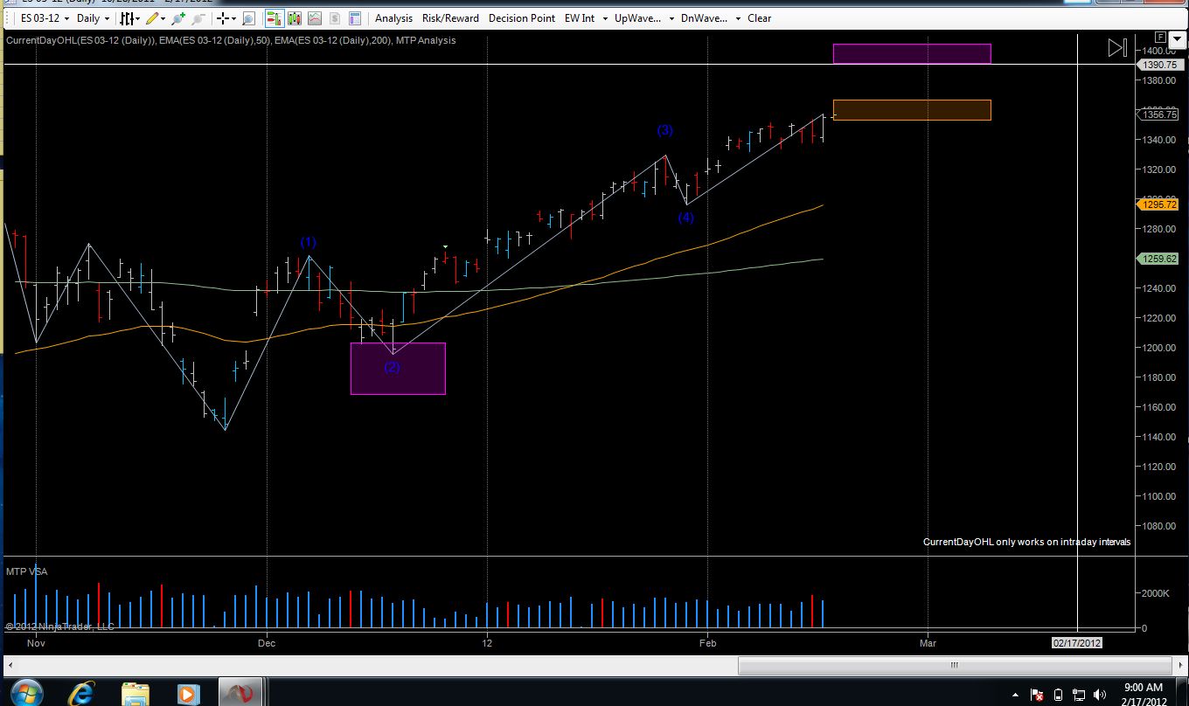The width and height of the screenshot is (1189, 706).
Task: Click the 1390.75 price marker
Action: click(x=1161, y=66)
